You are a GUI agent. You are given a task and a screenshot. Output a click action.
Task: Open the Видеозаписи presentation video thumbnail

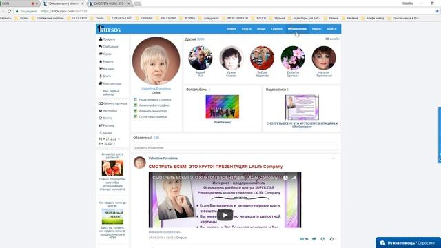302,107
